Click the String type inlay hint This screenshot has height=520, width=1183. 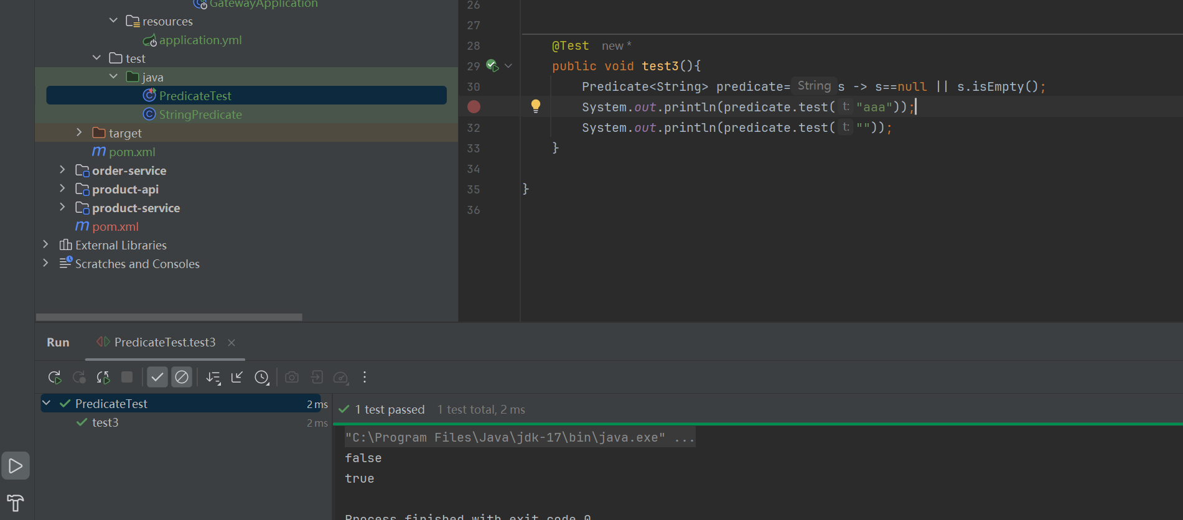coord(814,86)
